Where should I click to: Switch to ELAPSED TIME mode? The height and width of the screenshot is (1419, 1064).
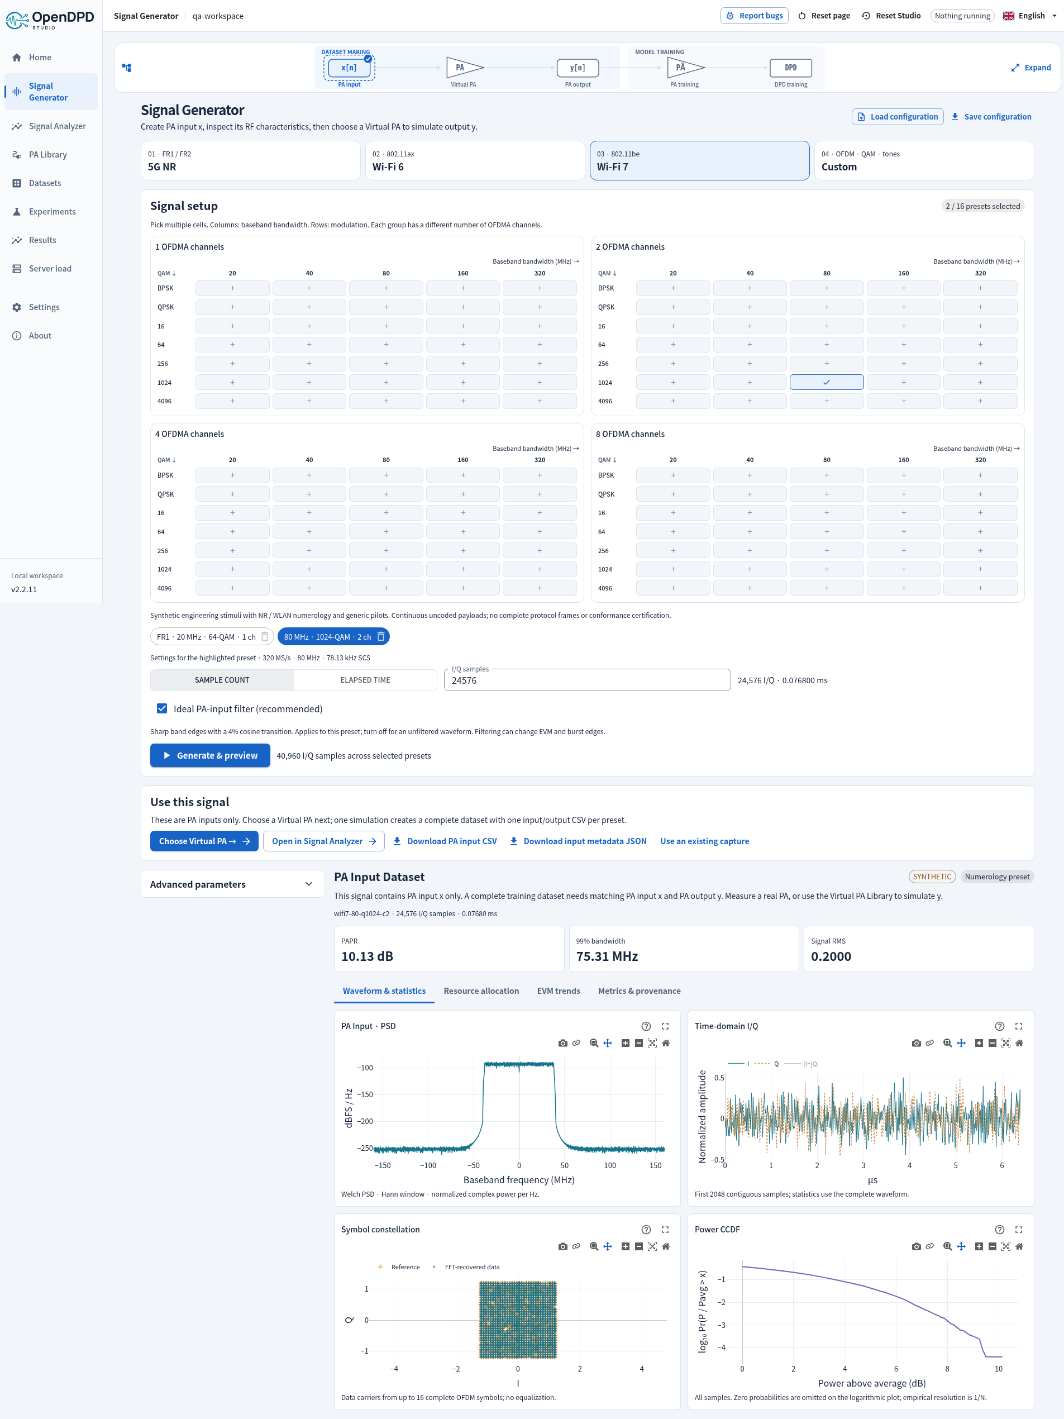[365, 680]
